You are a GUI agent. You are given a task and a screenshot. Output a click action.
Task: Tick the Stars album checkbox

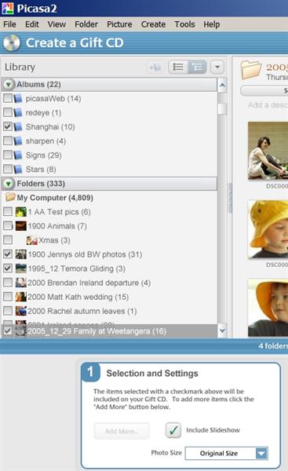(8, 169)
